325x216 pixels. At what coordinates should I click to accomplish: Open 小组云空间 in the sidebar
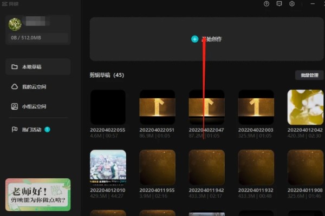[x=38, y=106]
